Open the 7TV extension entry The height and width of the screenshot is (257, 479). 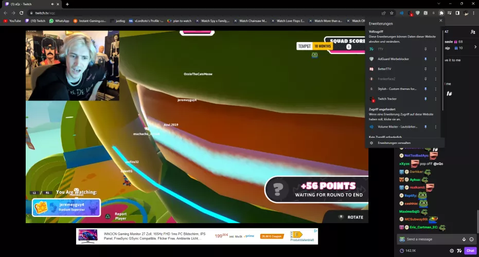(394, 49)
